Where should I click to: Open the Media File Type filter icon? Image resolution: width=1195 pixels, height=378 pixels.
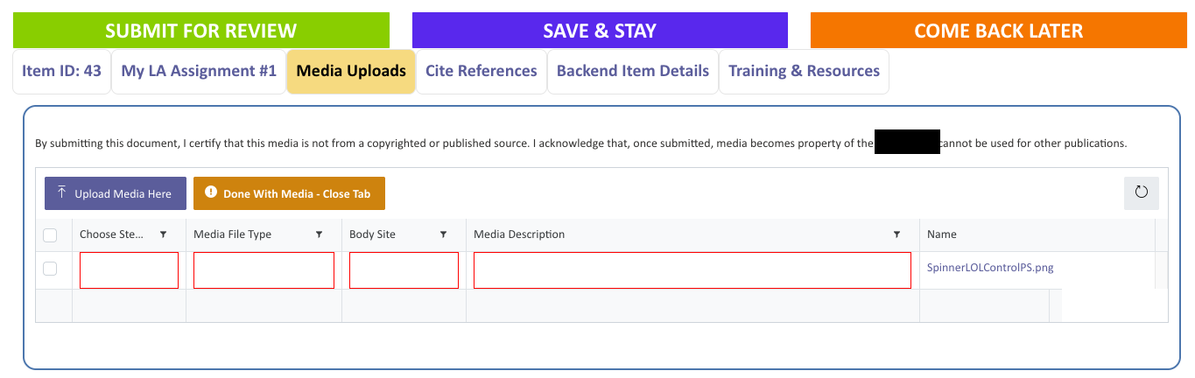coord(319,234)
